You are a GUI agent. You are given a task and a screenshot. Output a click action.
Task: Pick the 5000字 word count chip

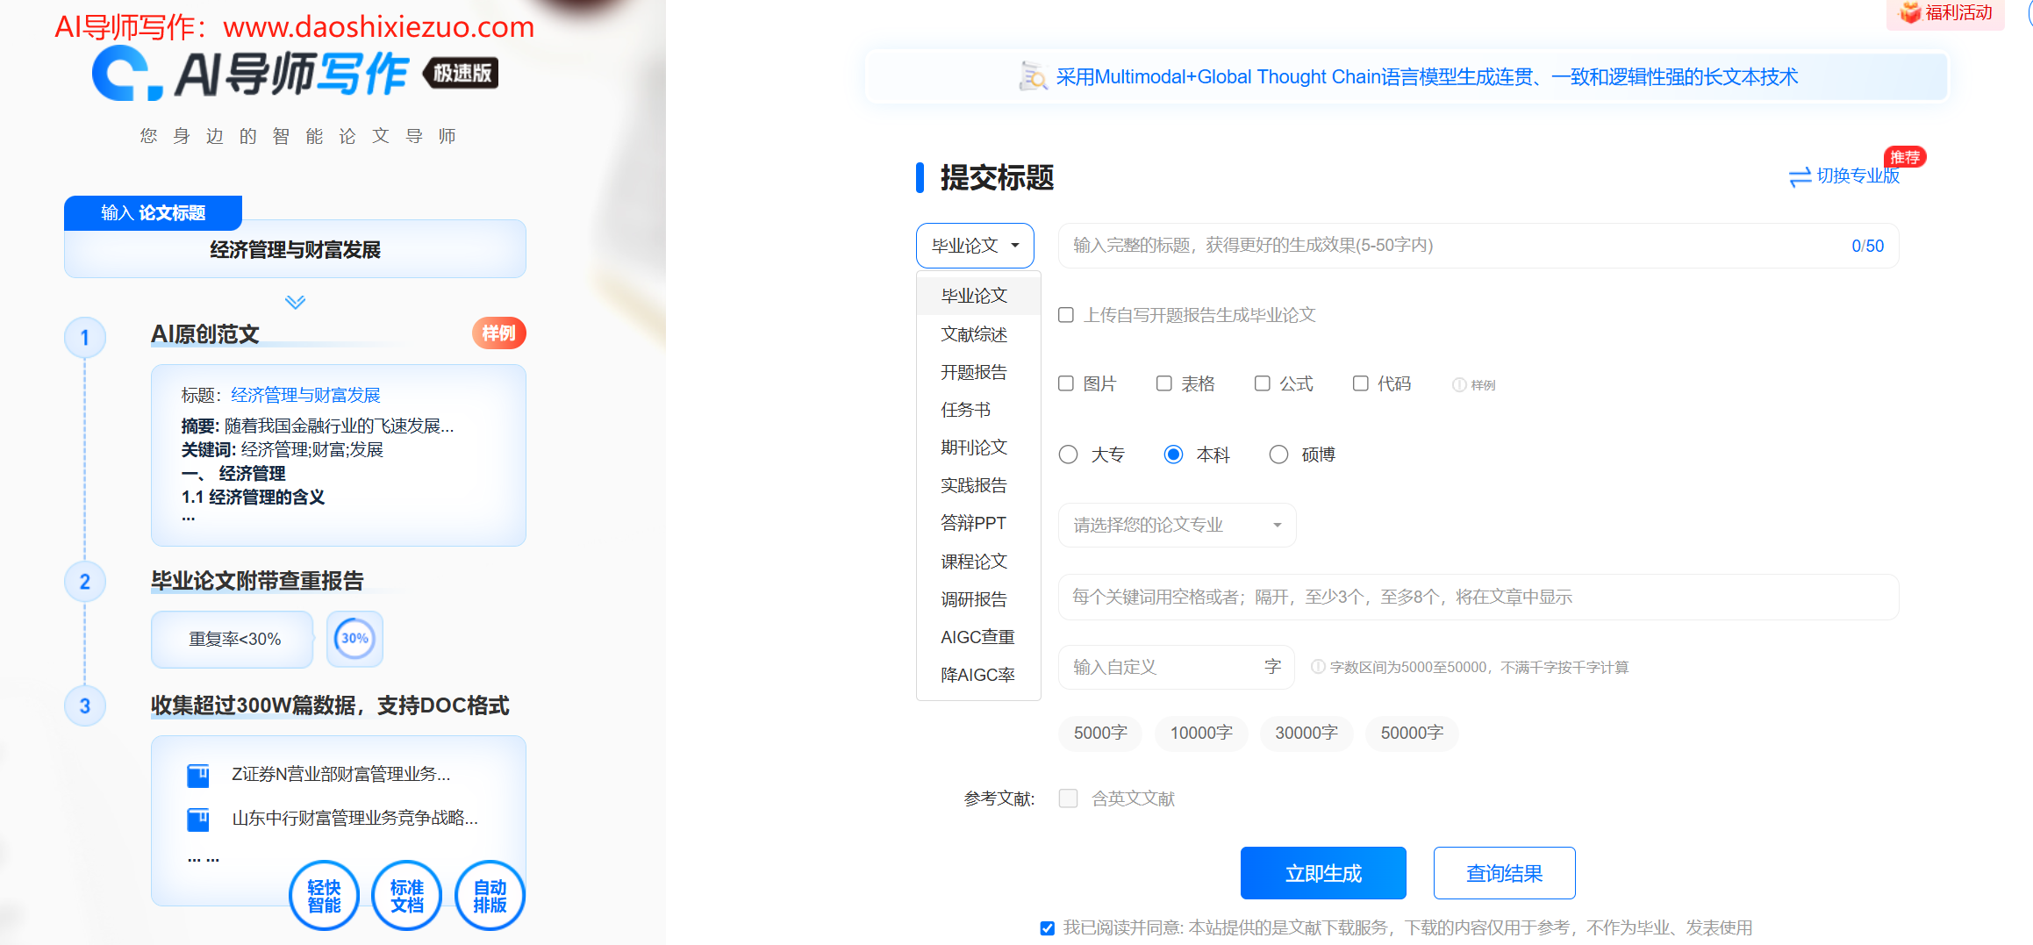[x=1100, y=733]
